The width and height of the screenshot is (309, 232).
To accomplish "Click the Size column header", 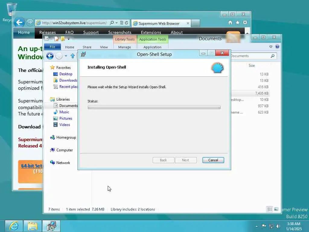I will (x=251, y=66).
